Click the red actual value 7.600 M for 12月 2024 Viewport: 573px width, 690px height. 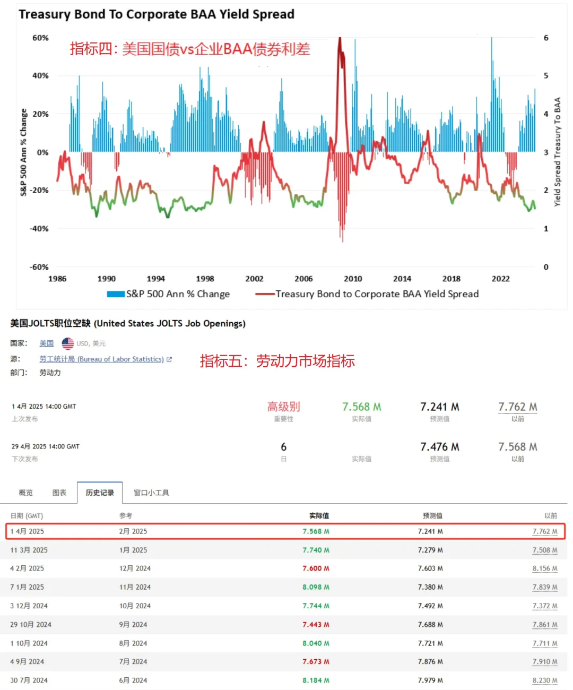coord(316,568)
